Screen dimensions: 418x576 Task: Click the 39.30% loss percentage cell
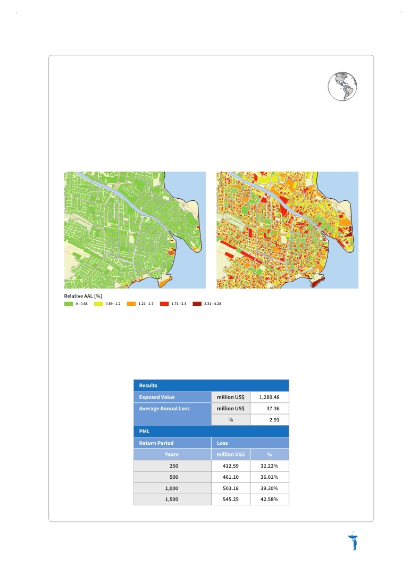[270, 488]
